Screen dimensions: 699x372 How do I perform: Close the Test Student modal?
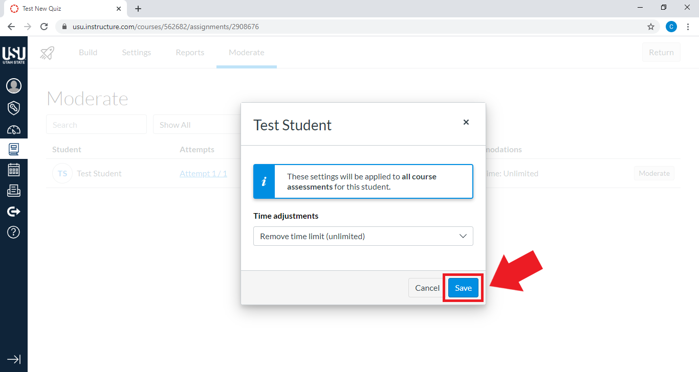click(x=466, y=123)
